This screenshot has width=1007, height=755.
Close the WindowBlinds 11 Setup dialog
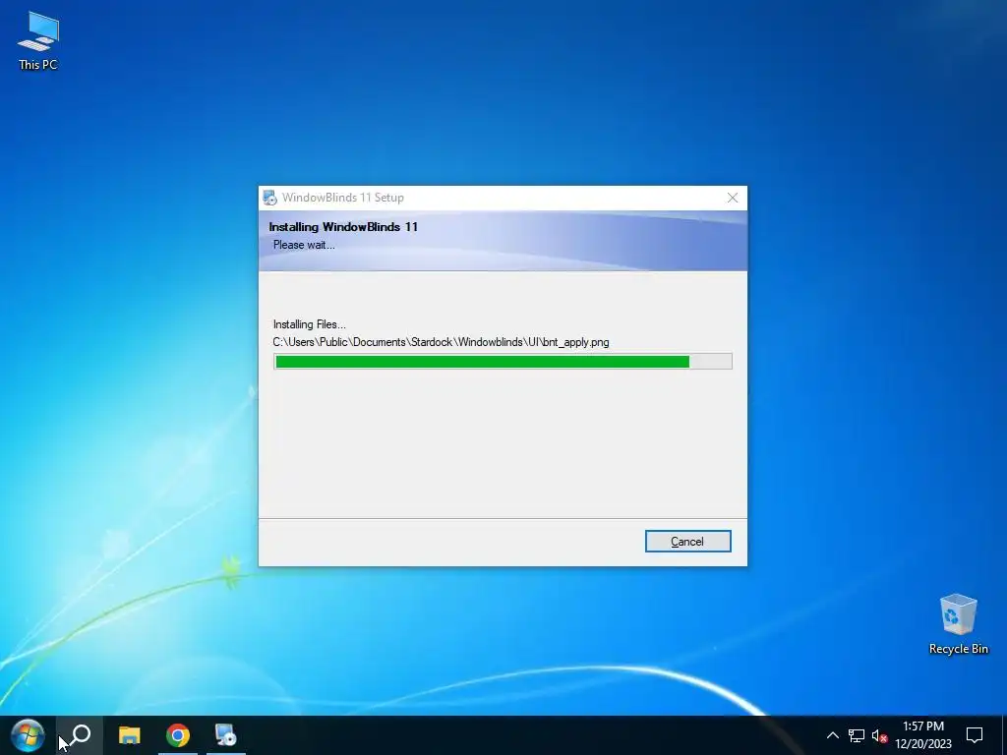[x=732, y=198]
